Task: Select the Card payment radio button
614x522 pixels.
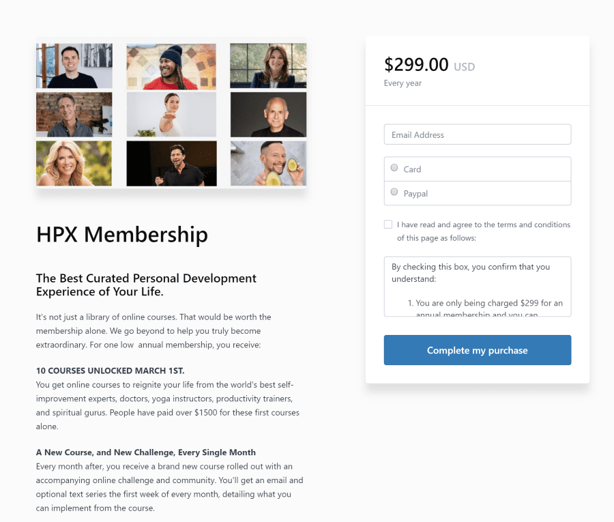Action: [394, 168]
